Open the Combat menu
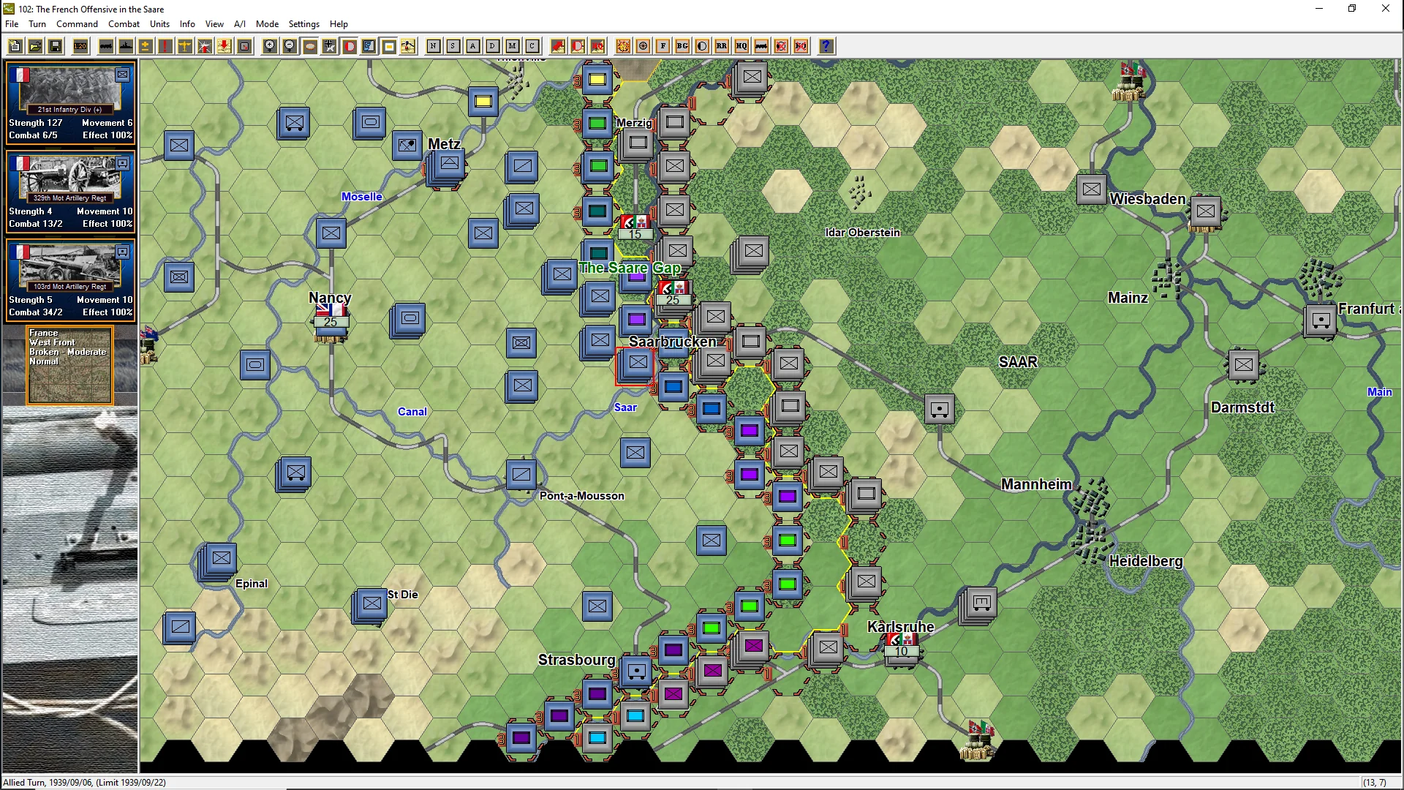 coord(124,24)
